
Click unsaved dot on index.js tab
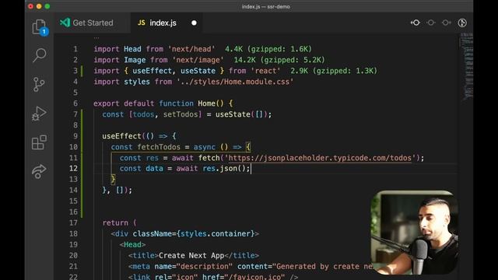click(194, 23)
